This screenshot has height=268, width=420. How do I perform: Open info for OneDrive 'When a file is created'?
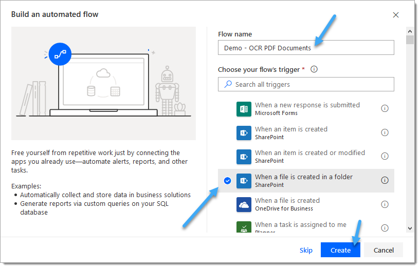click(x=385, y=205)
